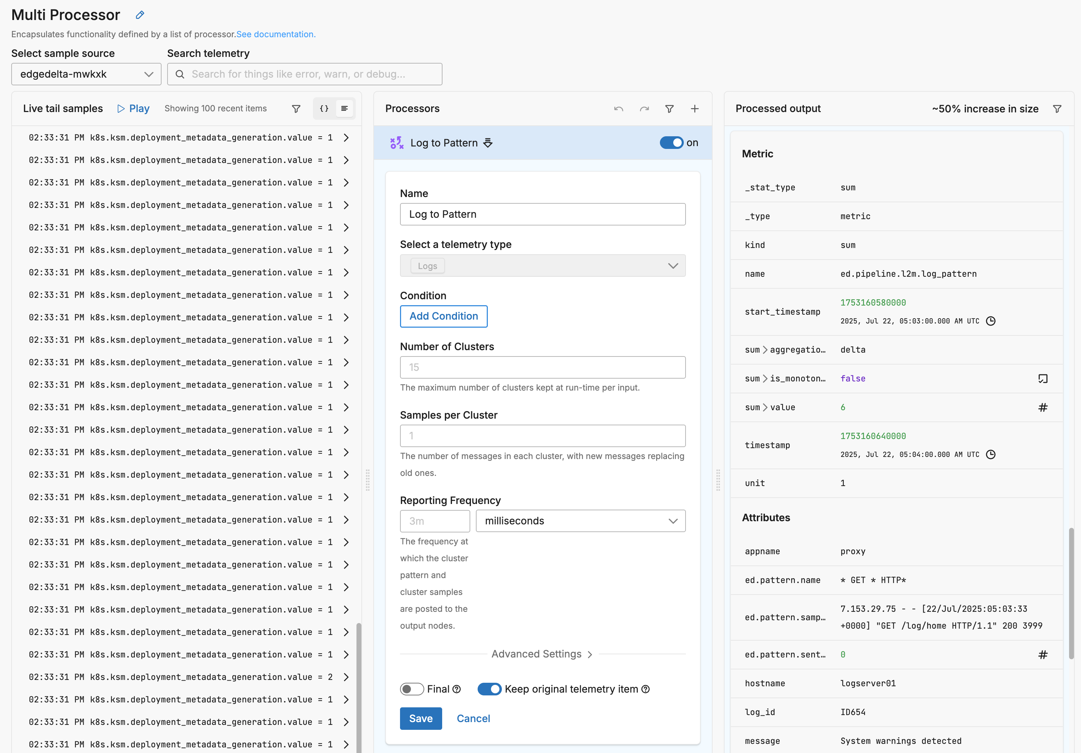Viewport: 1081px width, 753px height.
Task: Switch live tail to text lines view
Action: pos(345,108)
